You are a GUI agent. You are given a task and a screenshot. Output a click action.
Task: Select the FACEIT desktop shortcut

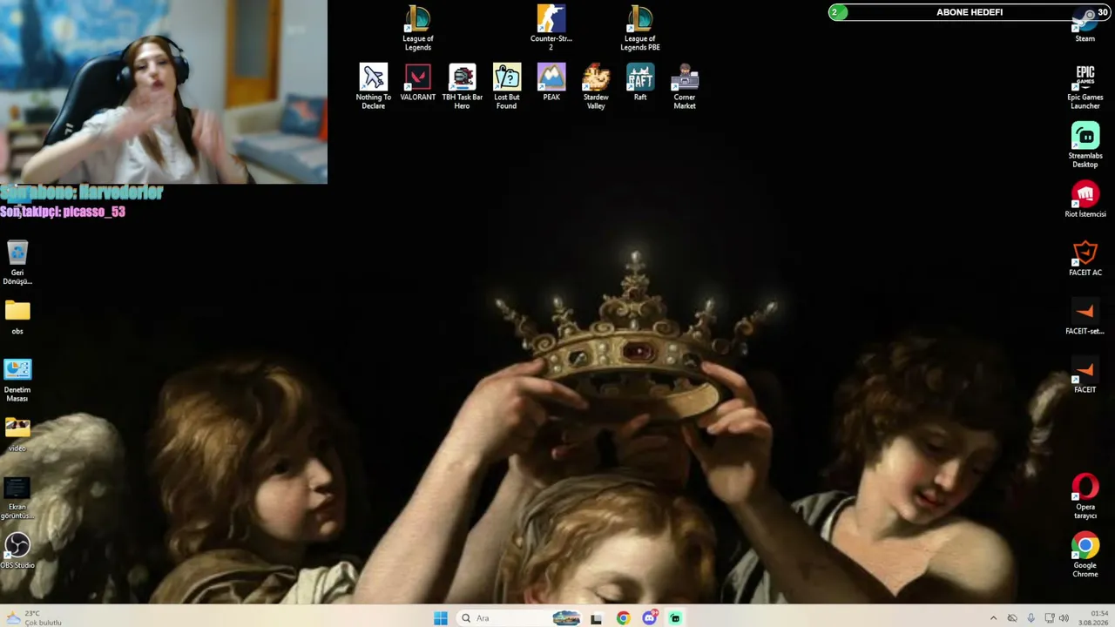click(x=1085, y=374)
